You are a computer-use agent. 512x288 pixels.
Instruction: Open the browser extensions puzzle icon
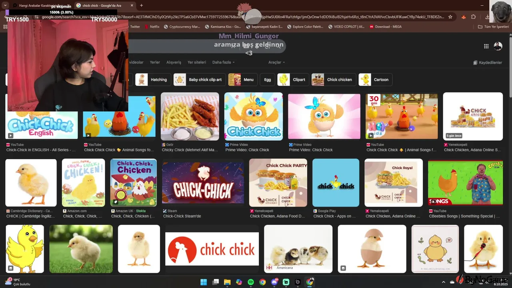coord(473,17)
